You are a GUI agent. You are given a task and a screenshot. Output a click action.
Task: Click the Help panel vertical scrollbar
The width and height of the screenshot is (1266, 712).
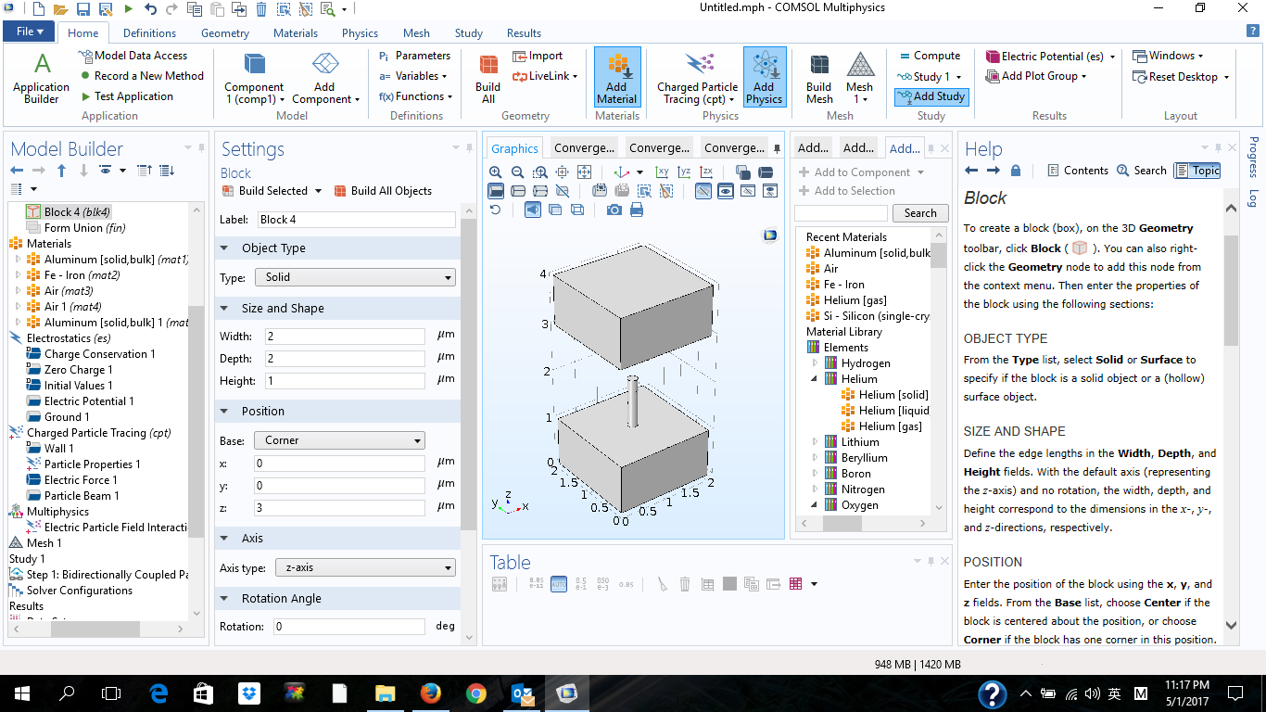tap(1231, 289)
